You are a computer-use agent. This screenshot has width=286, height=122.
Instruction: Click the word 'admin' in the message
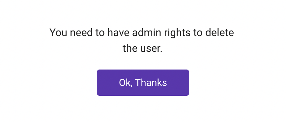pyautogui.click(x=147, y=33)
